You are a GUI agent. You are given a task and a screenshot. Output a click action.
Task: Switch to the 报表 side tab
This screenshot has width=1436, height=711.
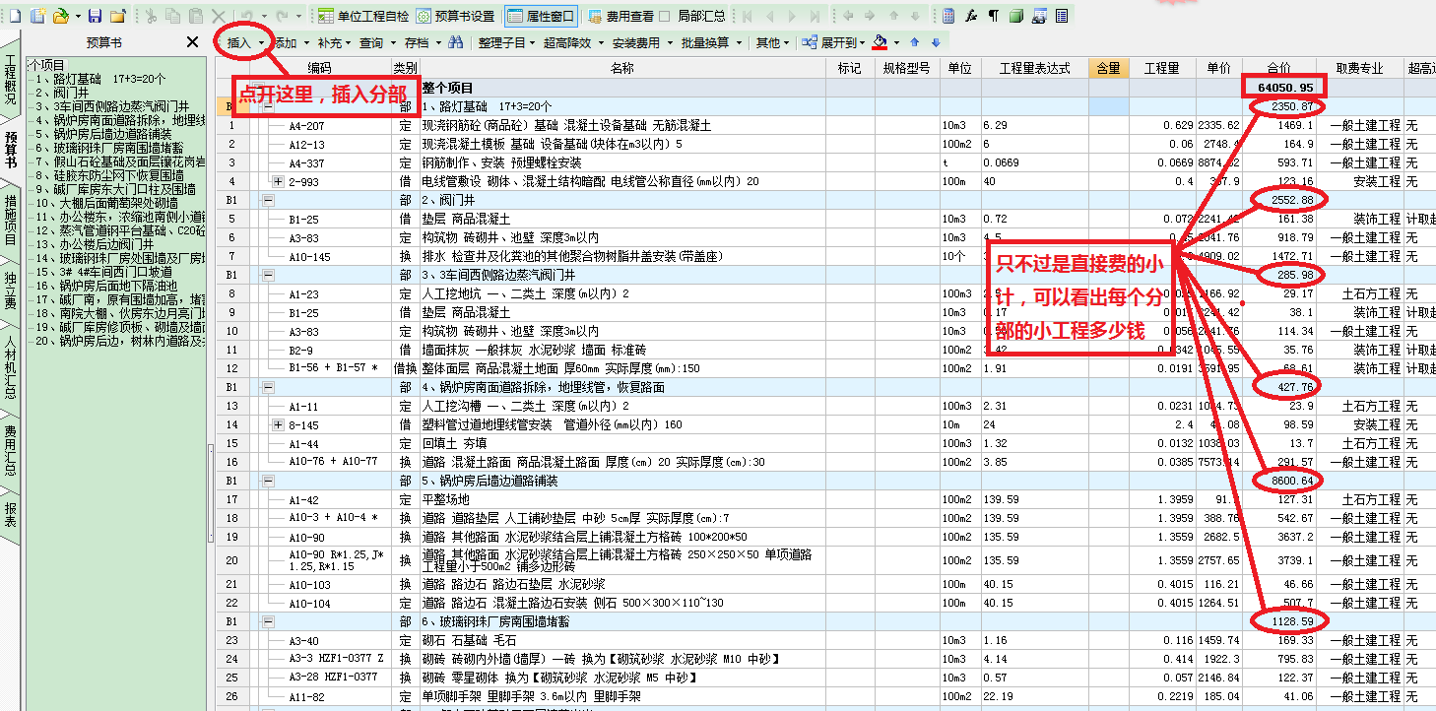[x=10, y=515]
